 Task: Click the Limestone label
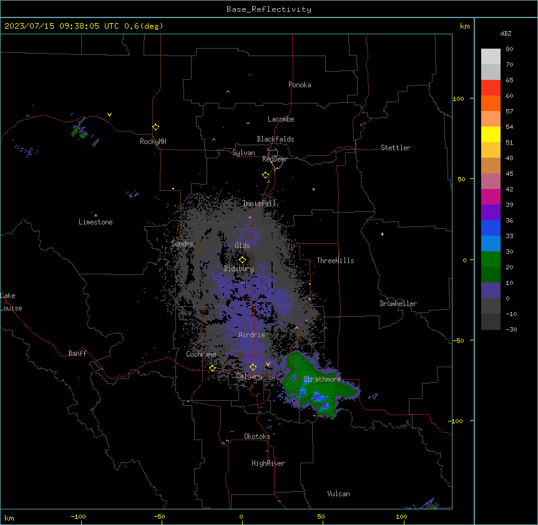click(95, 222)
